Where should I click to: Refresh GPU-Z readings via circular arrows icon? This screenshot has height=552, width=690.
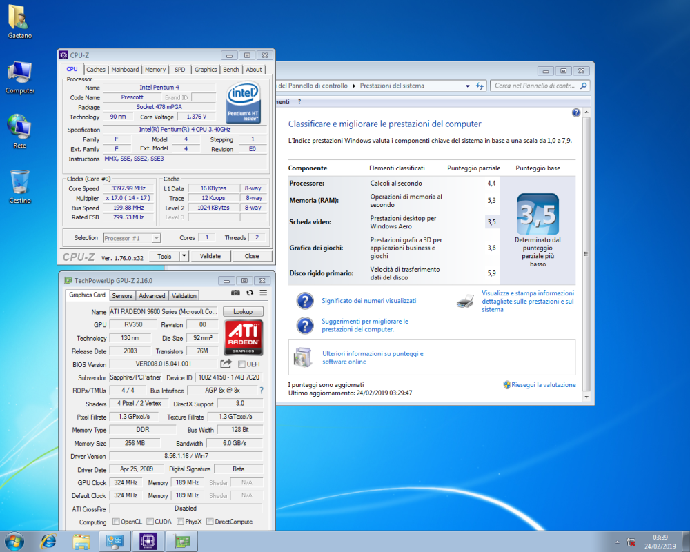(250, 293)
